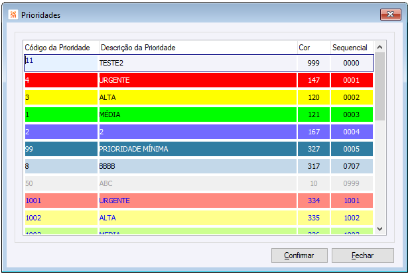The image size is (410, 274).
Task: Click code 50 cell
Action: (x=61, y=183)
